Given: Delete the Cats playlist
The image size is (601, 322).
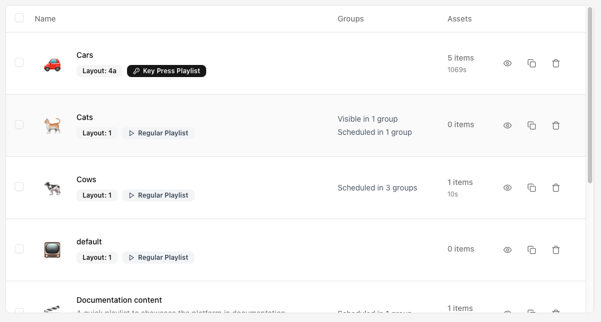Looking at the screenshot, I should click(556, 125).
